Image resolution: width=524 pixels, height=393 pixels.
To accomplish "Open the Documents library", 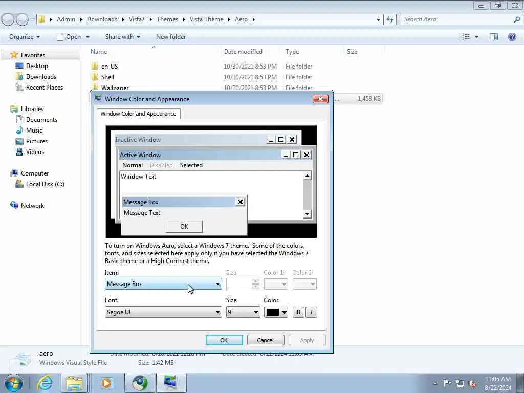I will 41,119.
